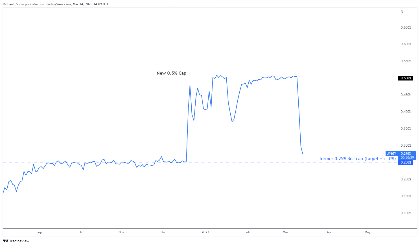420x246 pixels.
Task: Click the 0.276% current price label
Action: (406, 154)
